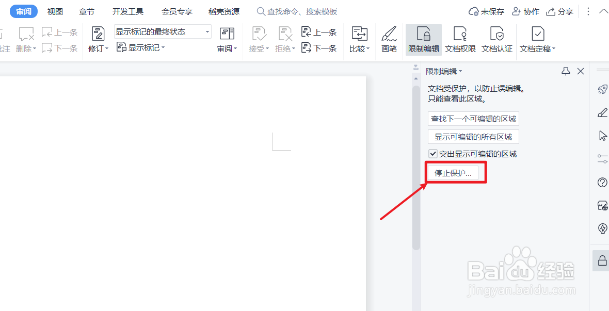Close the 限制编辑 side panel
This screenshot has width=609, height=311.
click(x=581, y=71)
